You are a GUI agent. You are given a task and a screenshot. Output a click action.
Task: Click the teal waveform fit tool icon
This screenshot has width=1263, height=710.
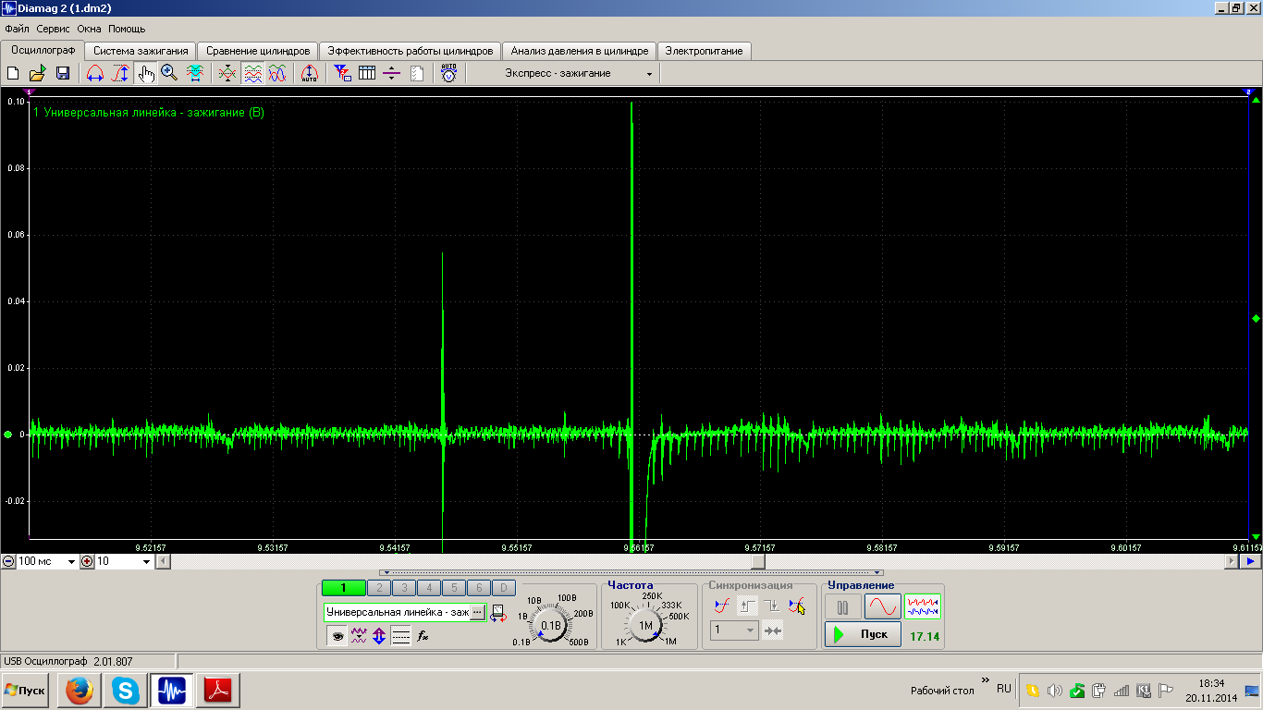point(195,73)
